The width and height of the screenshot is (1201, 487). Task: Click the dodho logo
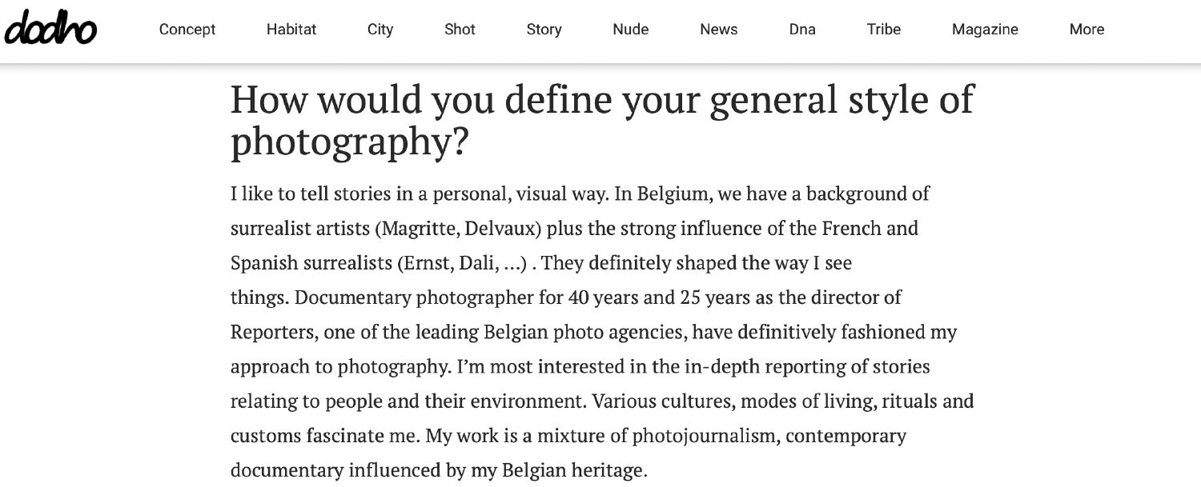(50, 29)
